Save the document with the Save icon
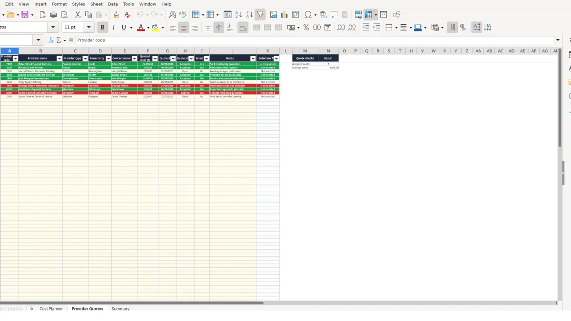 pos(25,15)
